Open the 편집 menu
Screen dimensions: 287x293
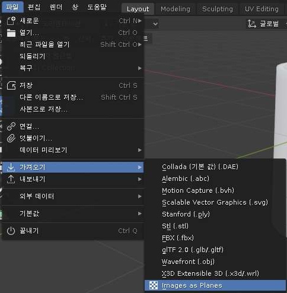point(34,7)
